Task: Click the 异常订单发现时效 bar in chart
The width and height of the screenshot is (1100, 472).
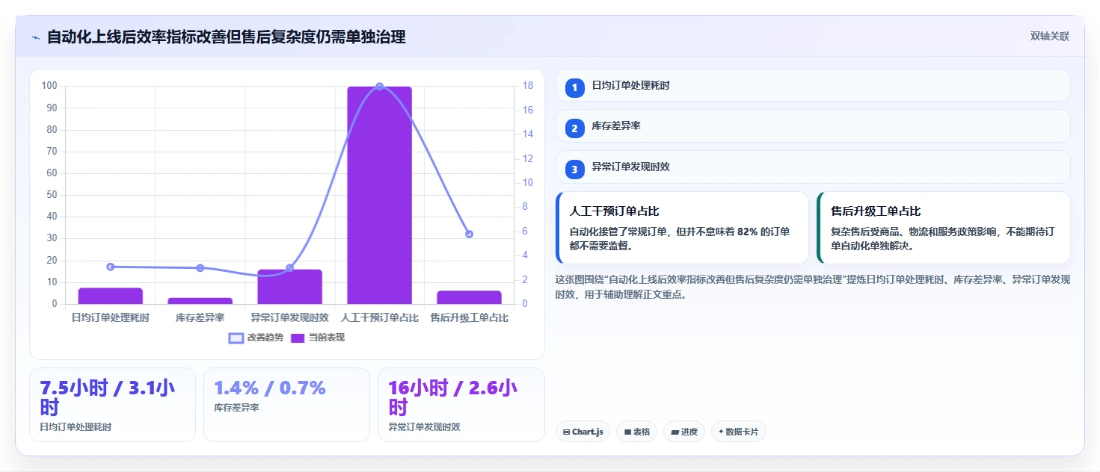Action: coord(289,287)
